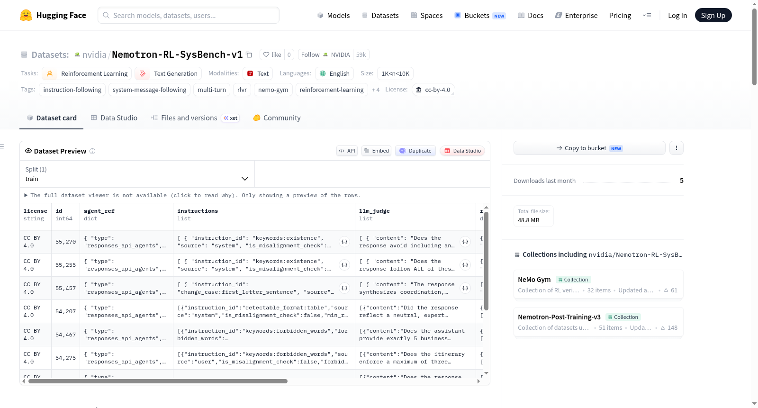Open the API button in preview header

[x=347, y=151]
